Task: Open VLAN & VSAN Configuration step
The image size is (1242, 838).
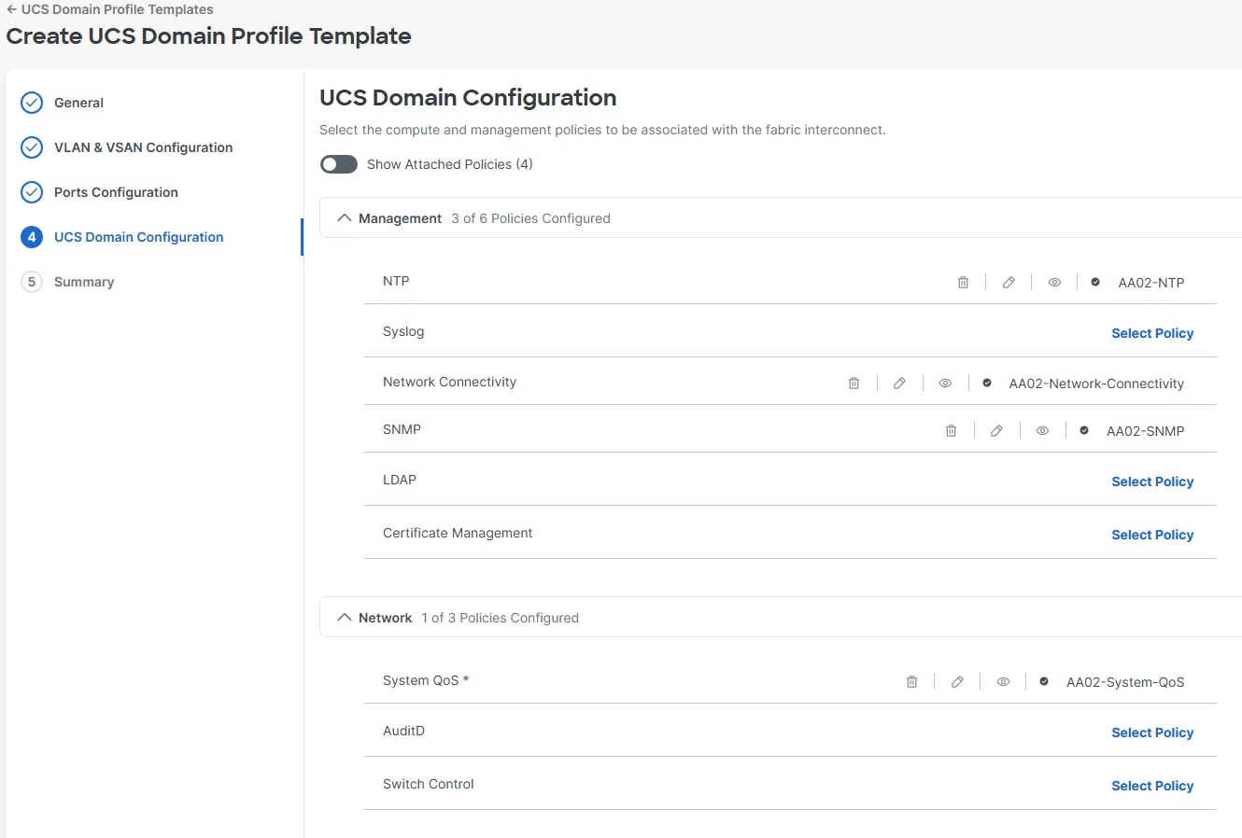Action: click(x=143, y=147)
